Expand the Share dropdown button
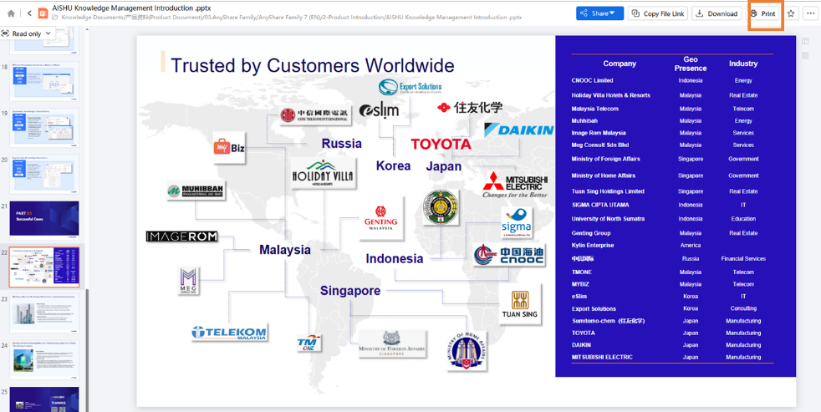 599,13
